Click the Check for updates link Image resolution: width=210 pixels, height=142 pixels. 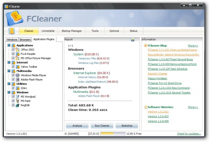coord(189,134)
